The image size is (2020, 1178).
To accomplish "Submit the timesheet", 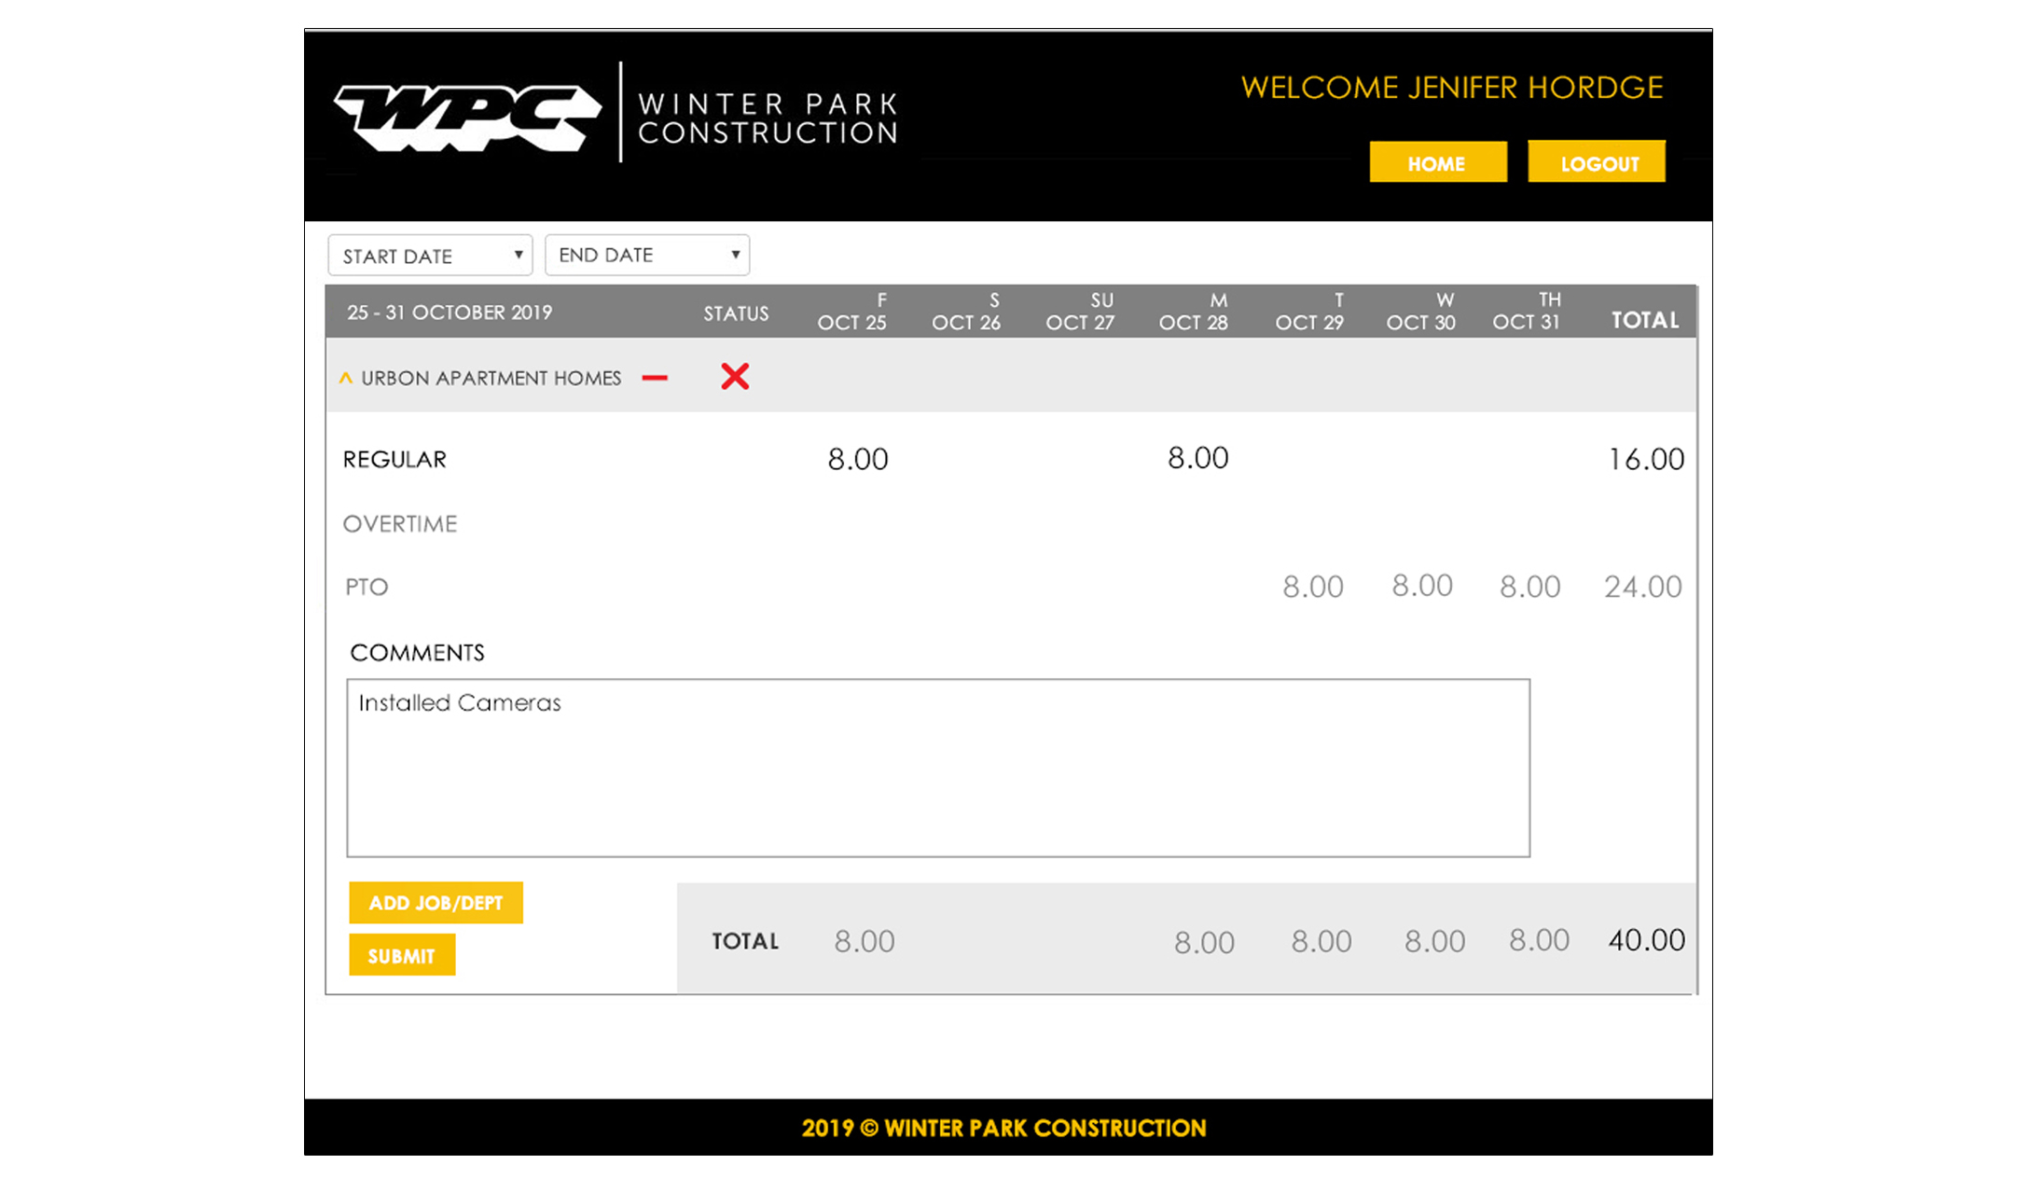I will (402, 956).
